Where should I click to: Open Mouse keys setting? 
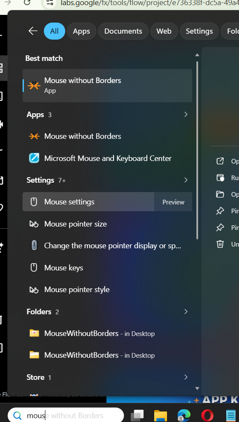107,268
